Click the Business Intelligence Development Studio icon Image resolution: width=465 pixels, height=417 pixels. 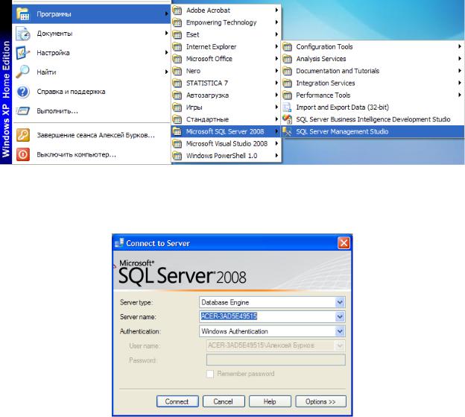[287, 119]
